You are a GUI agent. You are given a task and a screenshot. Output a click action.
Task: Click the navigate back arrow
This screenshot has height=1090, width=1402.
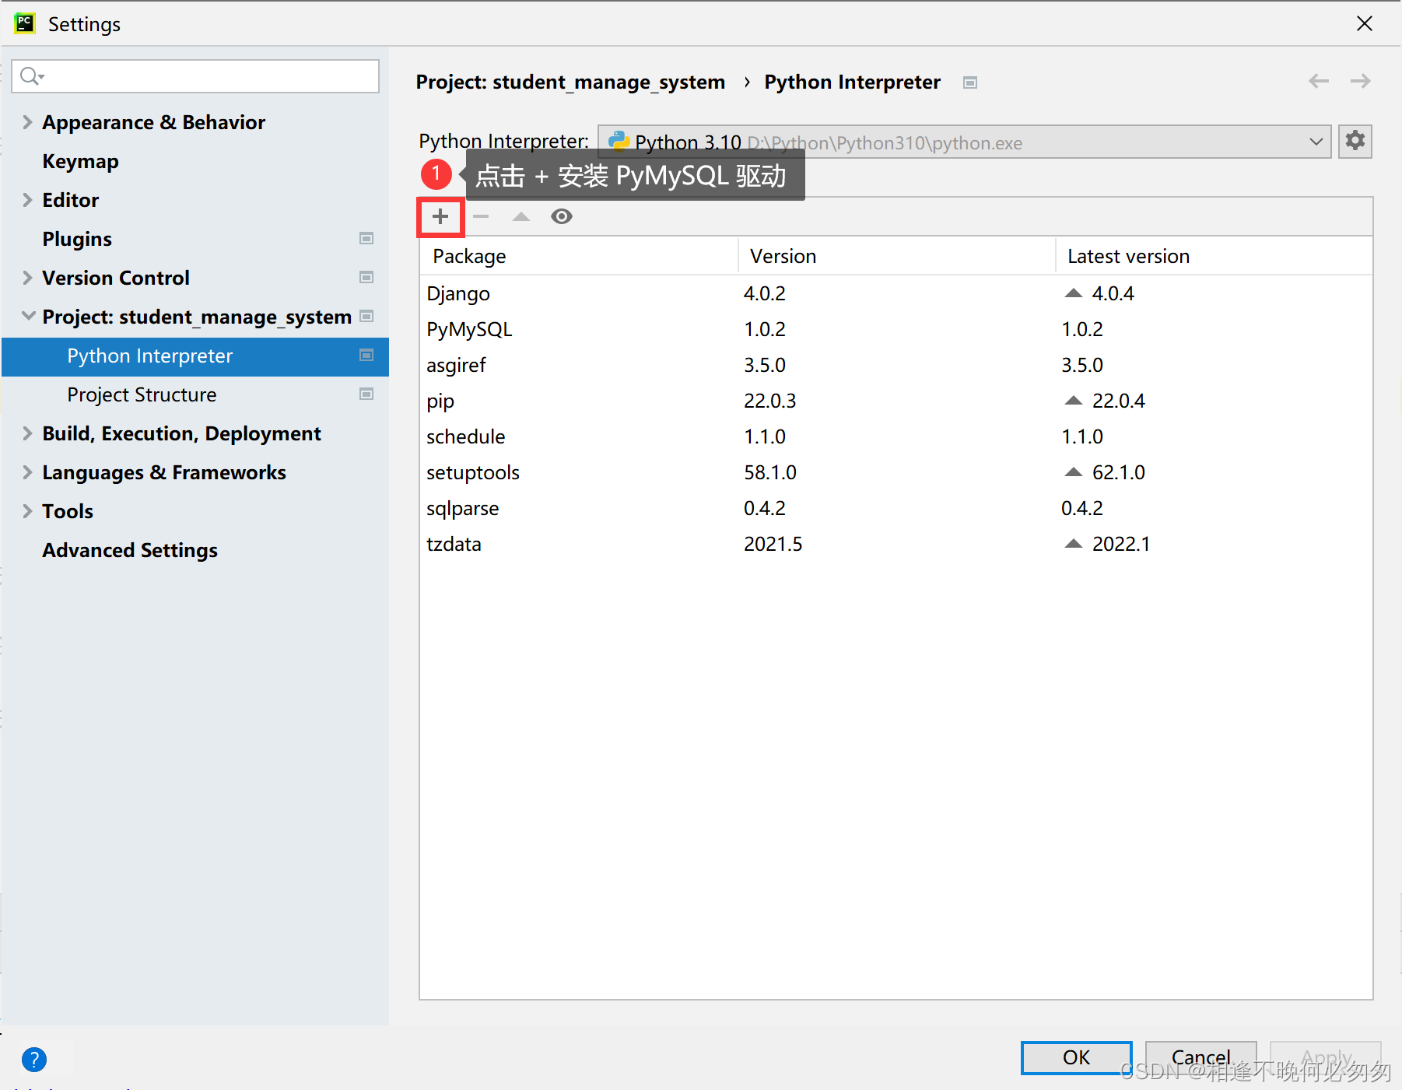click(x=1319, y=81)
